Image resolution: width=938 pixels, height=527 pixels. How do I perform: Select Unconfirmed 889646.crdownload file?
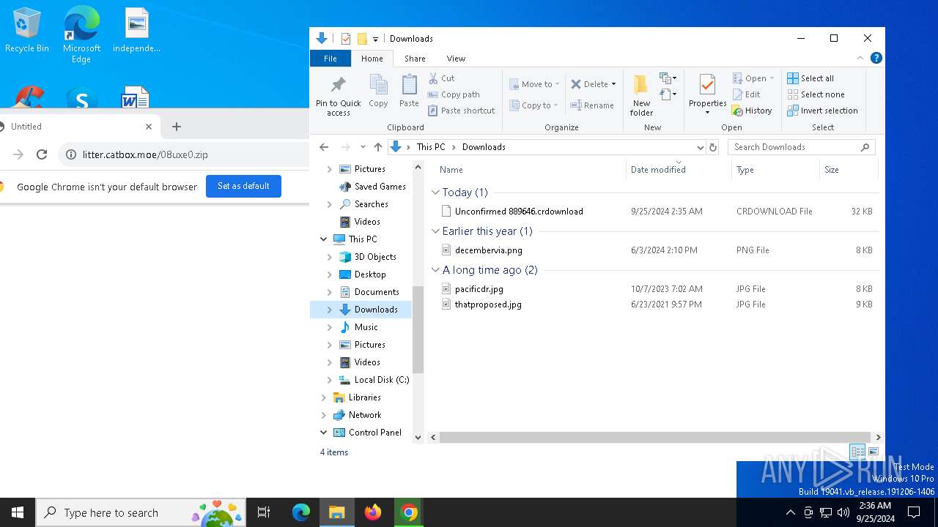(x=519, y=212)
